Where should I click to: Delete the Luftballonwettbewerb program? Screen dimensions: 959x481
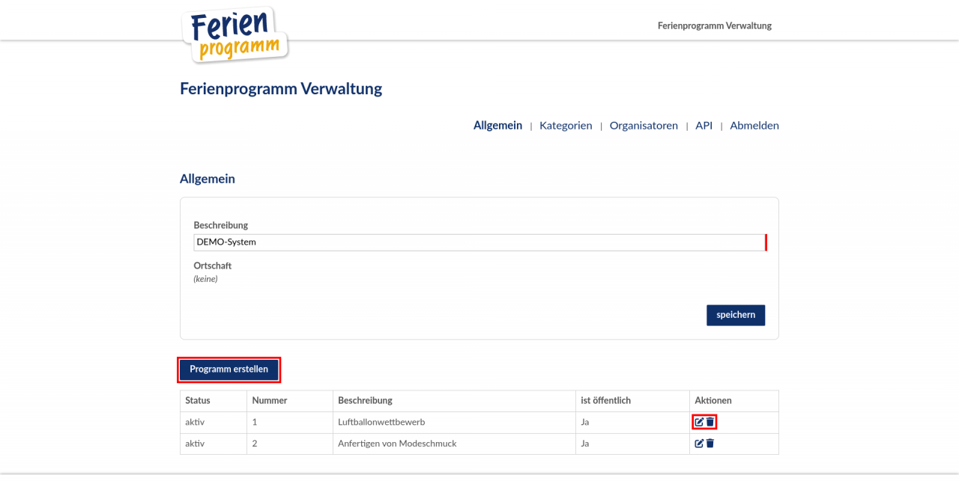tap(710, 422)
